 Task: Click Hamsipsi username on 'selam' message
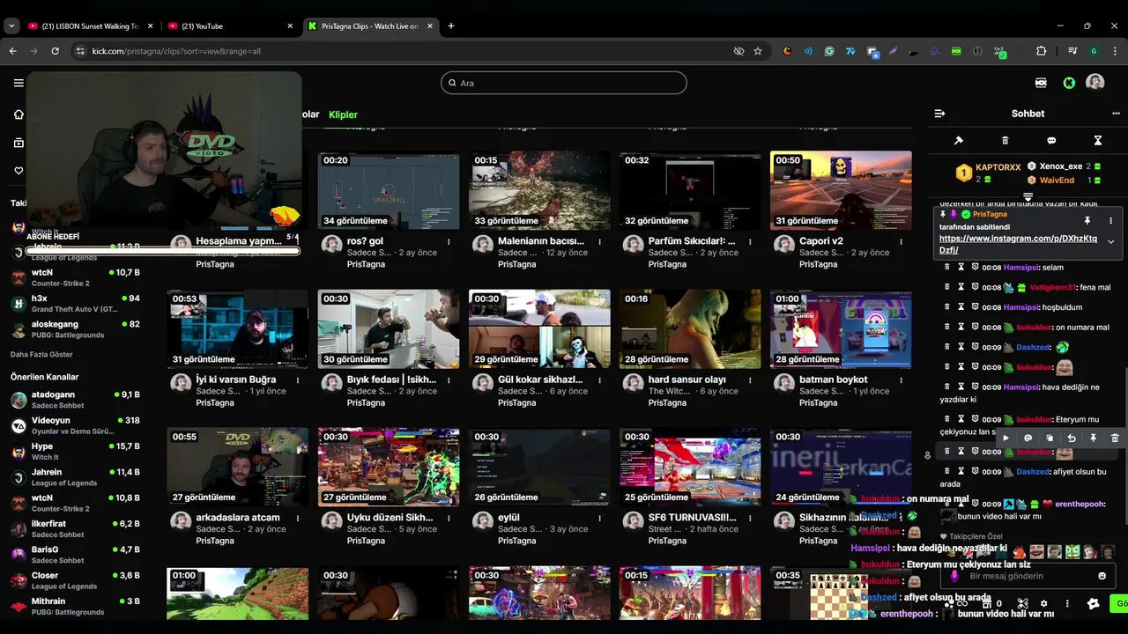[1020, 267]
